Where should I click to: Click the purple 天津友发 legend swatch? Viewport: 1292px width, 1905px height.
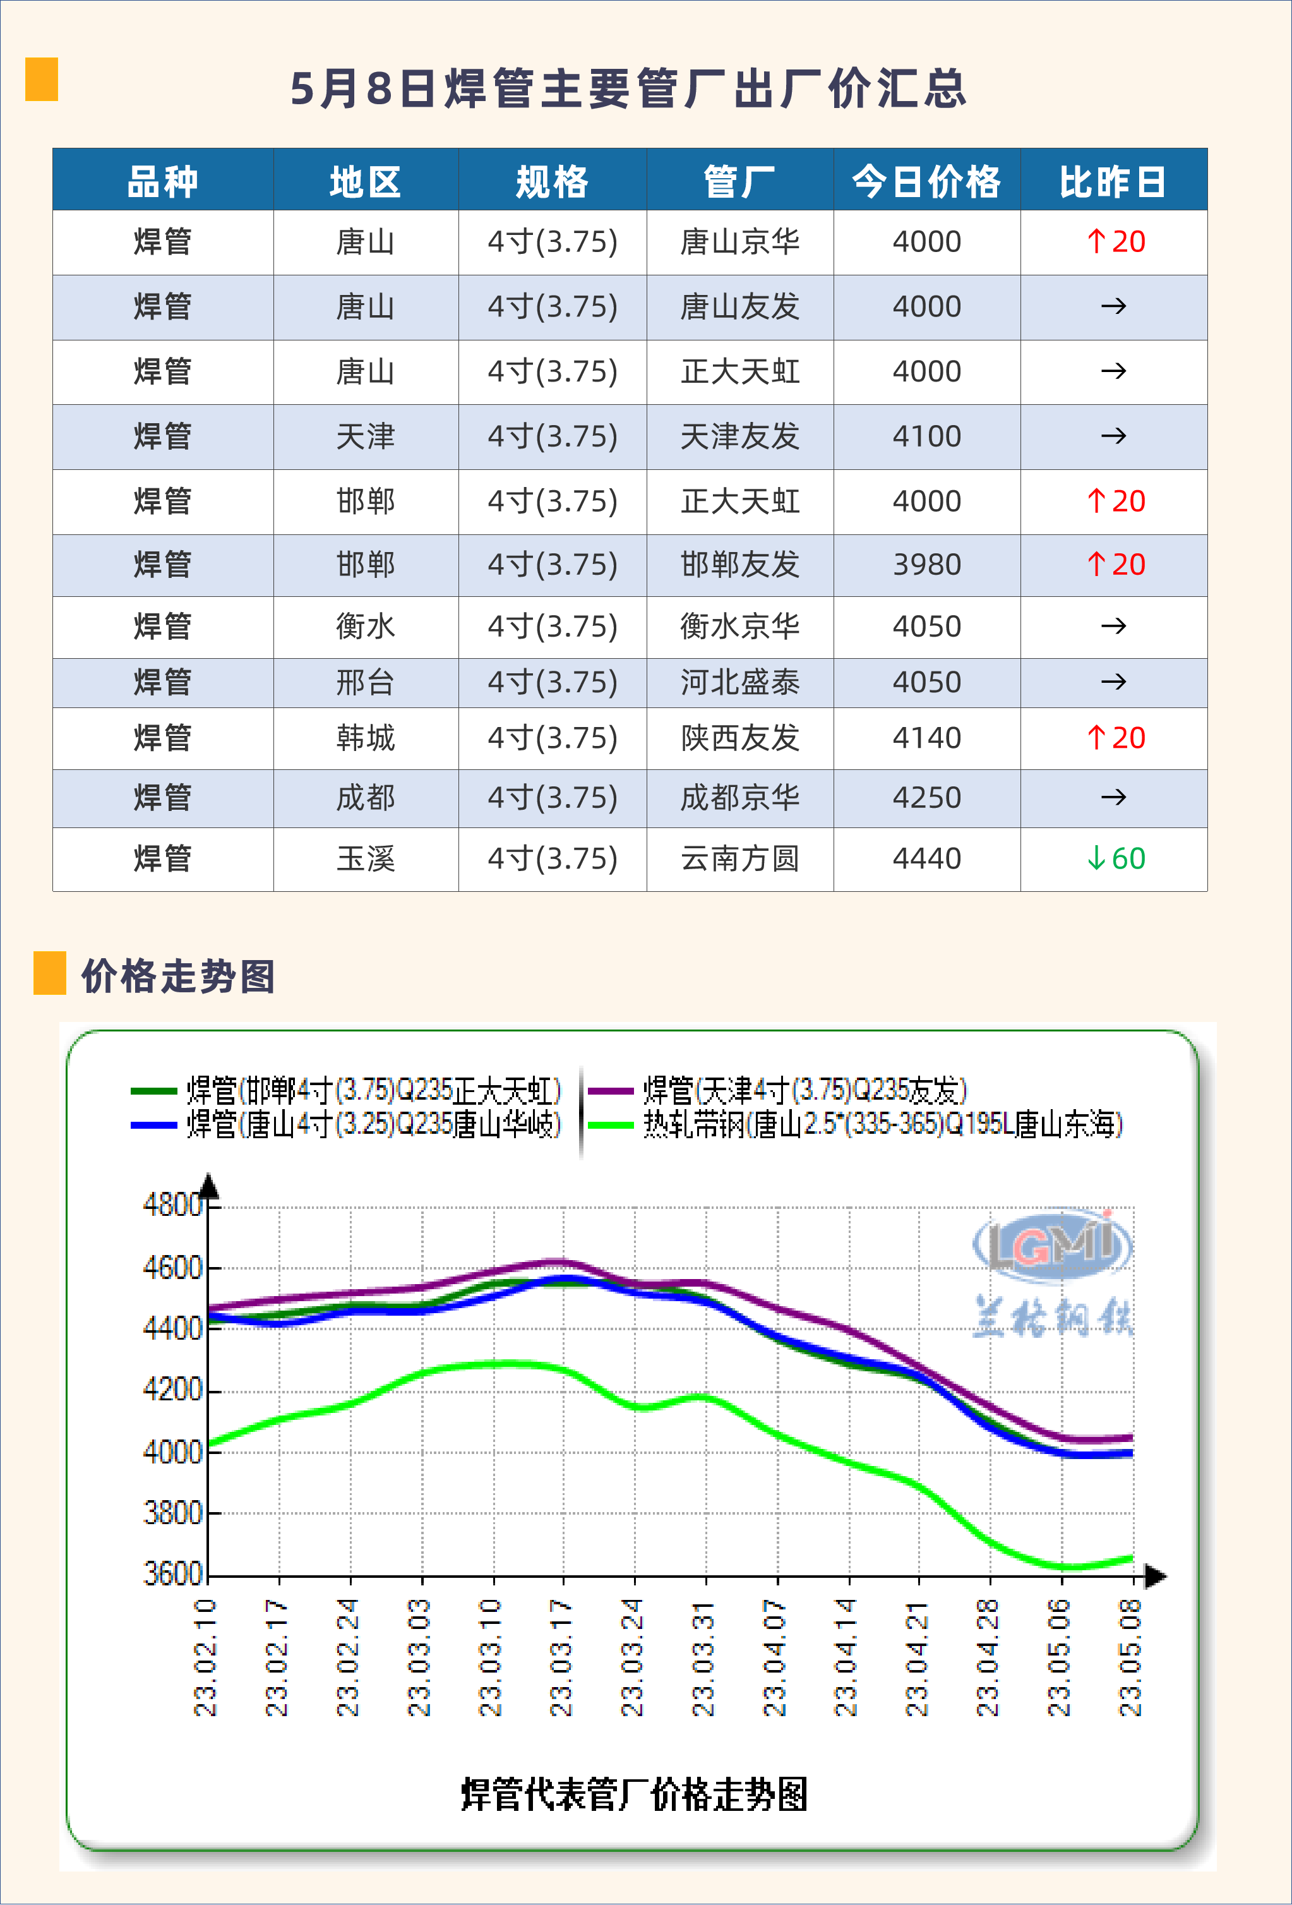tap(611, 1090)
